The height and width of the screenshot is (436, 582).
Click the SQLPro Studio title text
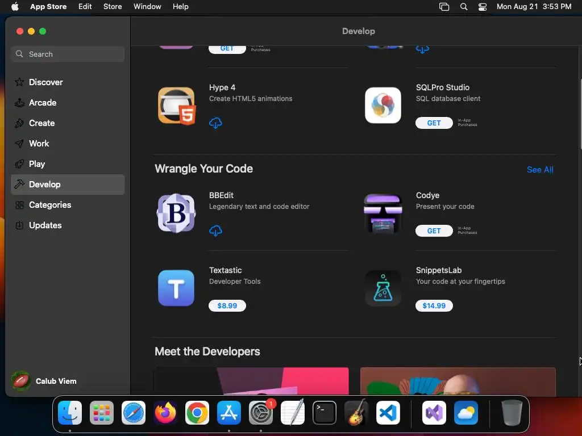click(443, 87)
